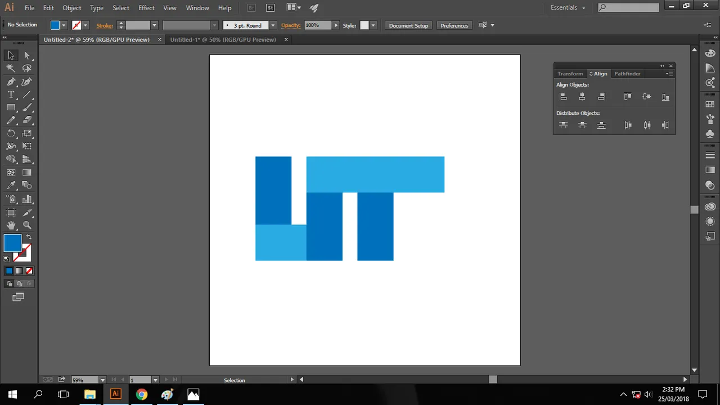The height and width of the screenshot is (405, 720).
Task: Click the Document Setup button
Action: point(408,25)
